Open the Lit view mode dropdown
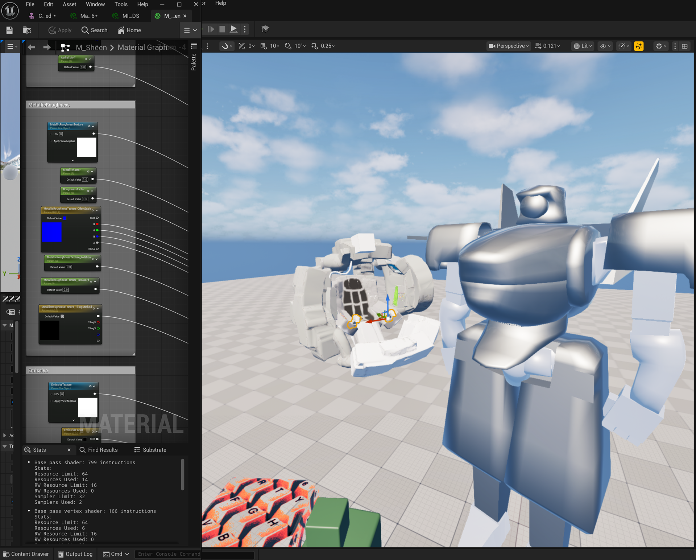This screenshot has height=560, width=696. [x=583, y=46]
